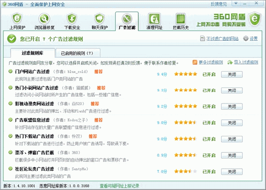Switch to the 过滤规则库 tab
Image resolution: width=266 pixels, height=190 pixels.
coord(32,53)
